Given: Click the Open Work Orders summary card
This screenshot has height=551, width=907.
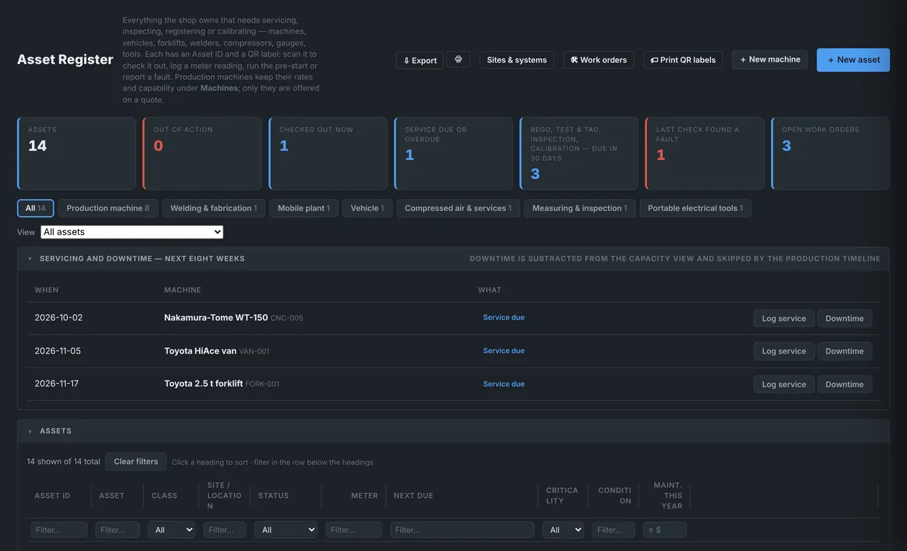Looking at the screenshot, I should (x=830, y=153).
